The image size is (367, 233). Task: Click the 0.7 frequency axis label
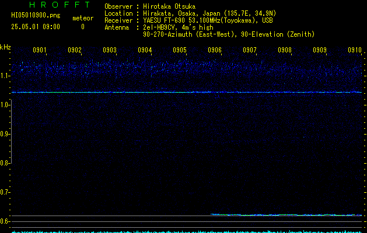pyautogui.click(x=5, y=192)
